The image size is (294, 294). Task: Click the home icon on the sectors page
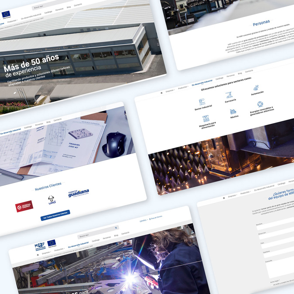(x=162, y=93)
